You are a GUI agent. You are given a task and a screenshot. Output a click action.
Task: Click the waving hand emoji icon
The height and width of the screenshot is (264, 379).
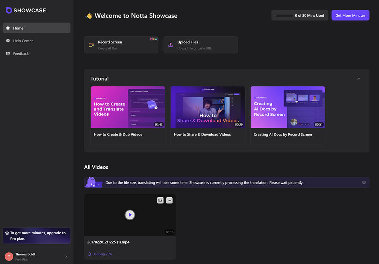pos(89,16)
